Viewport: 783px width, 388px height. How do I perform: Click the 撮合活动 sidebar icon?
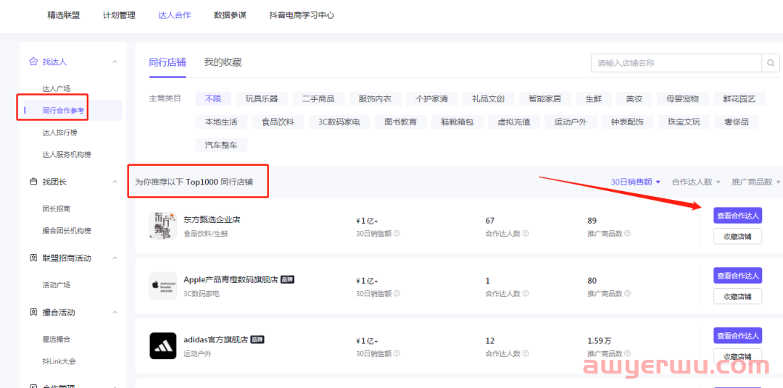pyautogui.click(x=33, y=313)
